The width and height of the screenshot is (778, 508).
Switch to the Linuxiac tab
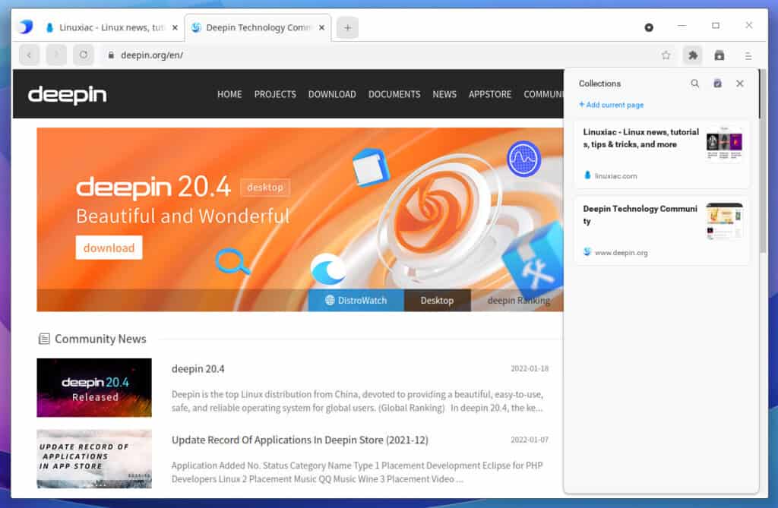coord(111,28)
